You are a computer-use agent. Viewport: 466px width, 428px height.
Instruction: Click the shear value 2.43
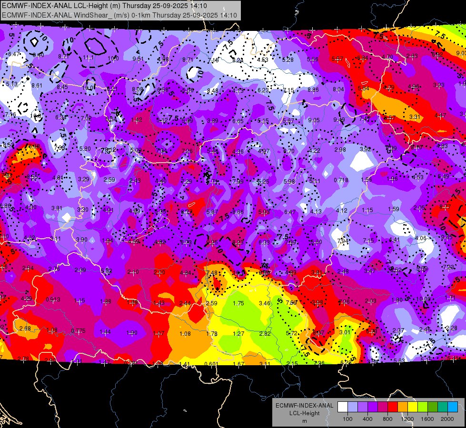coord(135,181)
